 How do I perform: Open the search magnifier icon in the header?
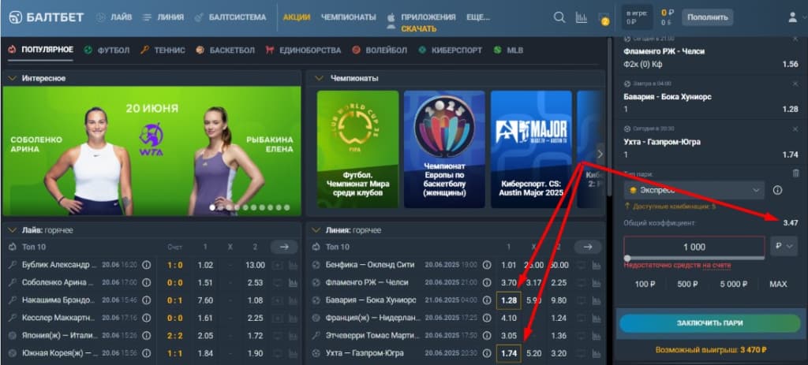(559, 17)
